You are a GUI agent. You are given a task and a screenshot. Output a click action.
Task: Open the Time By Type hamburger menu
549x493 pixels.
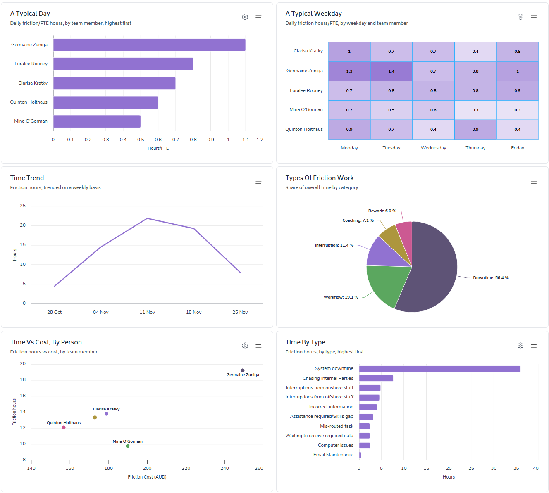534,346
